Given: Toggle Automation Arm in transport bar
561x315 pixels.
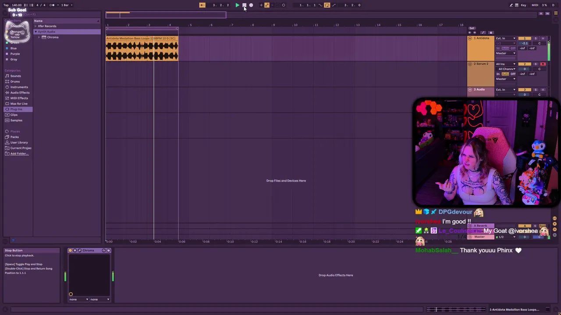Looking at the screenshot, I should coord(267,5).
